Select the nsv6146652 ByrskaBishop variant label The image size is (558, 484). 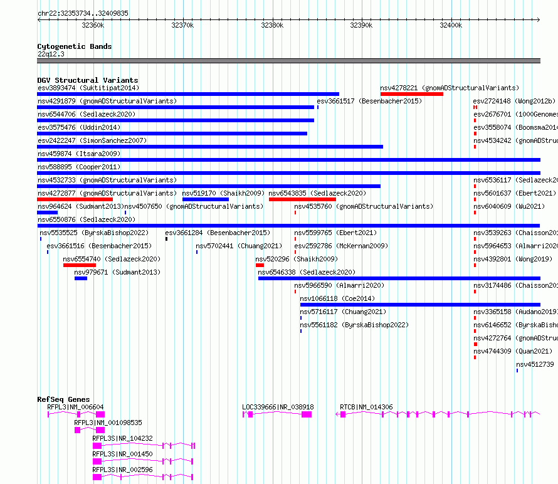(515, 325)
